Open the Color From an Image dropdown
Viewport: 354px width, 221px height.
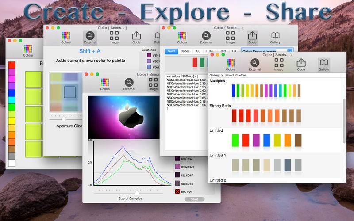click(267, 51)
